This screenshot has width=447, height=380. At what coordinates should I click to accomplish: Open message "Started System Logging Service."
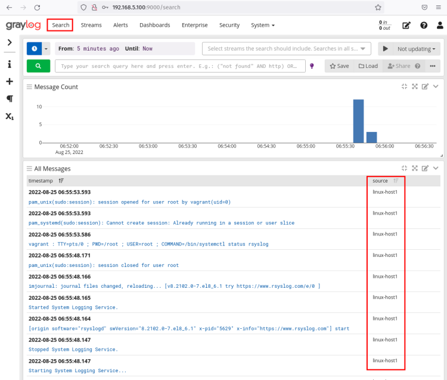coord(73,307)
